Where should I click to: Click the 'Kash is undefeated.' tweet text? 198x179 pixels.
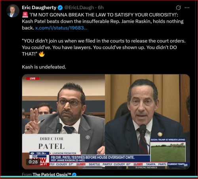tap(44, 67)
